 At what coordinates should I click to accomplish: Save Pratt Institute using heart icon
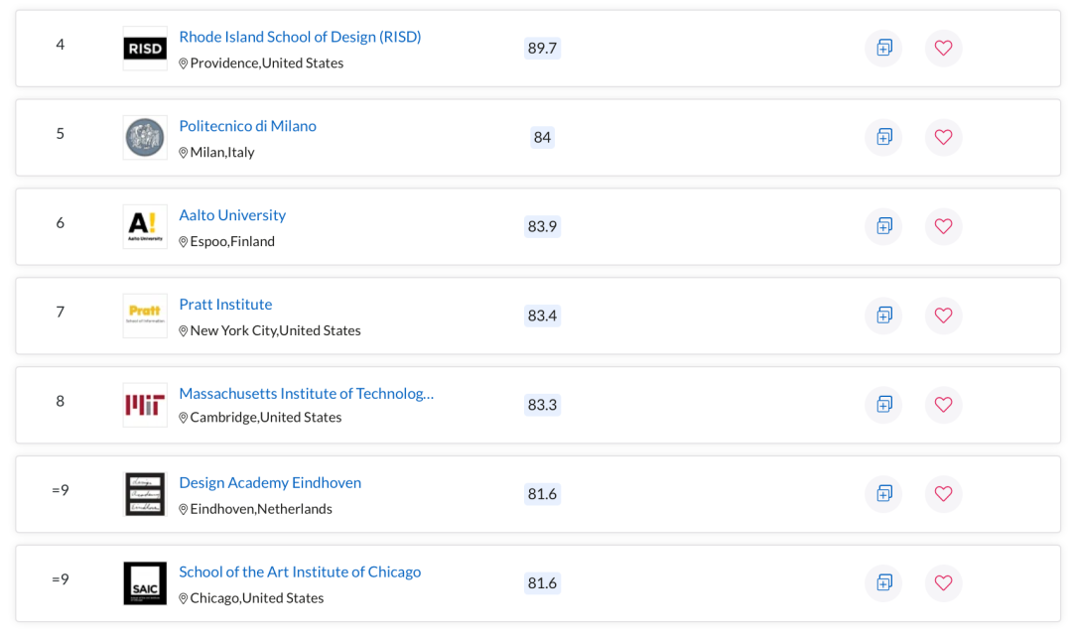944,316
